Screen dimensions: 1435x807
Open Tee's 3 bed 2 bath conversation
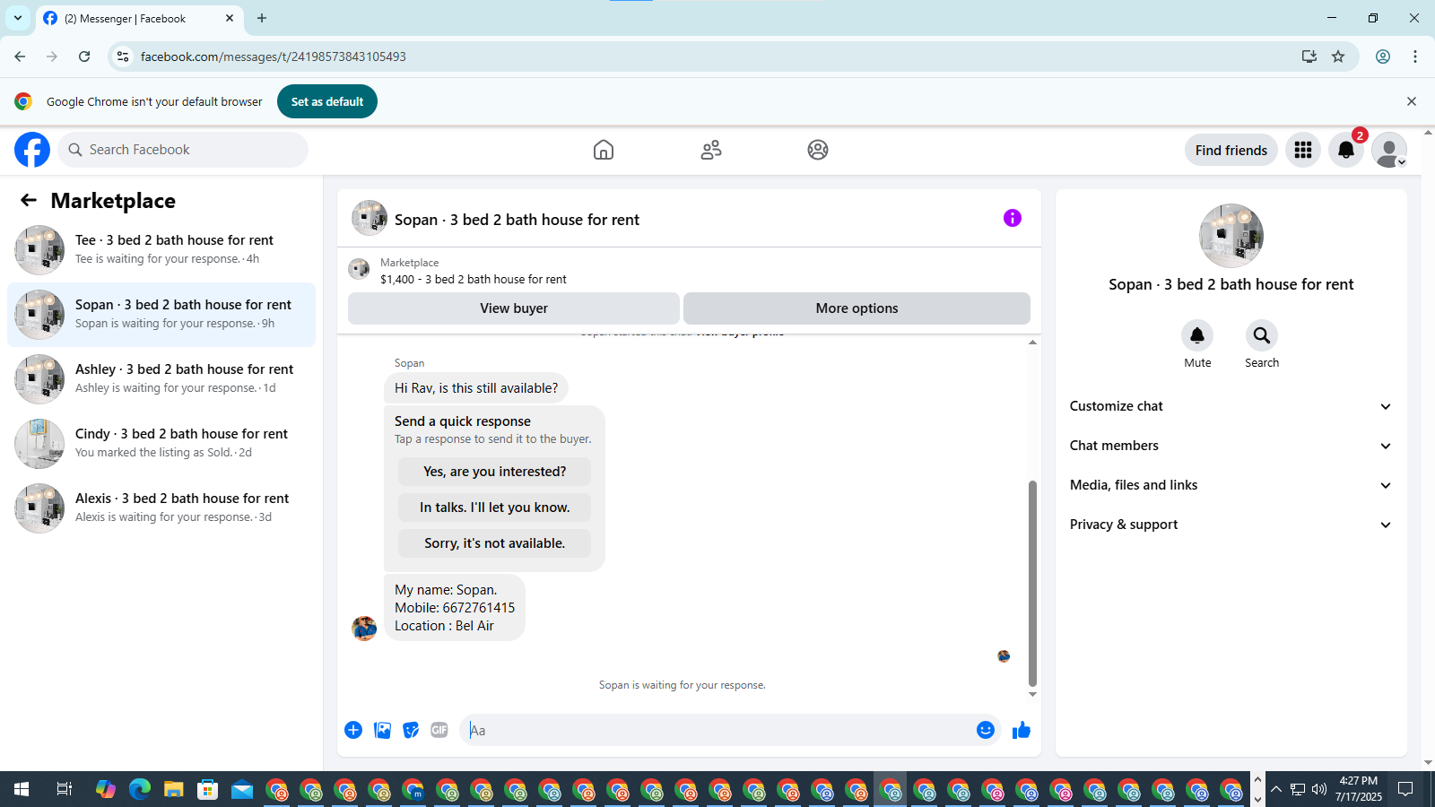coord(161,249)
